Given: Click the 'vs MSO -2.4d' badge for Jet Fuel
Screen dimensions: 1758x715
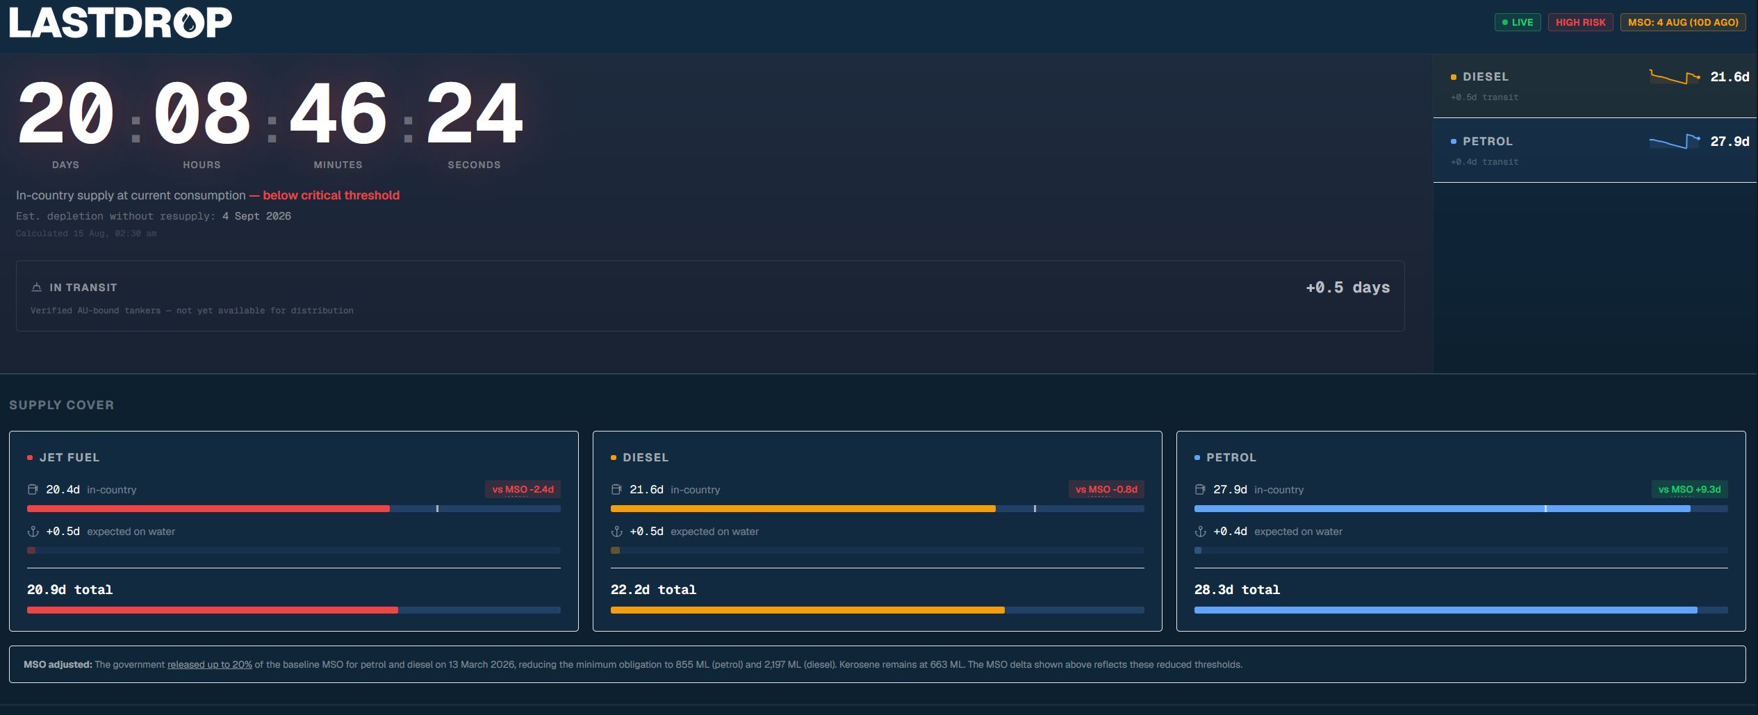Looking at the screenshot, I should (x=523, y=490).
